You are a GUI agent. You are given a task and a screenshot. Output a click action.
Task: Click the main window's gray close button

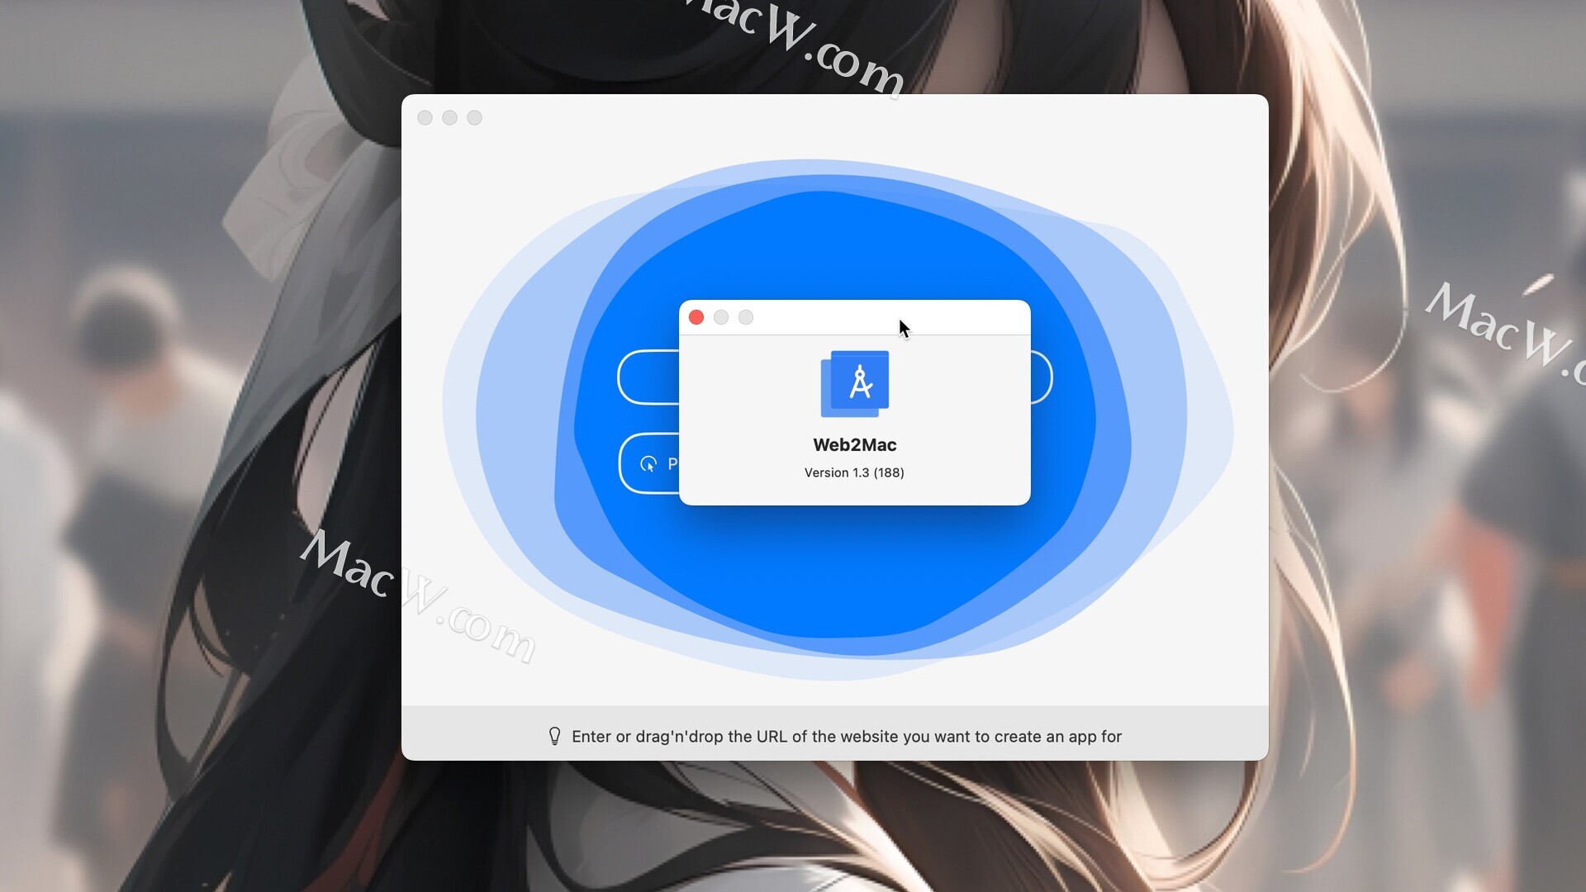click(x=425, y=118)
